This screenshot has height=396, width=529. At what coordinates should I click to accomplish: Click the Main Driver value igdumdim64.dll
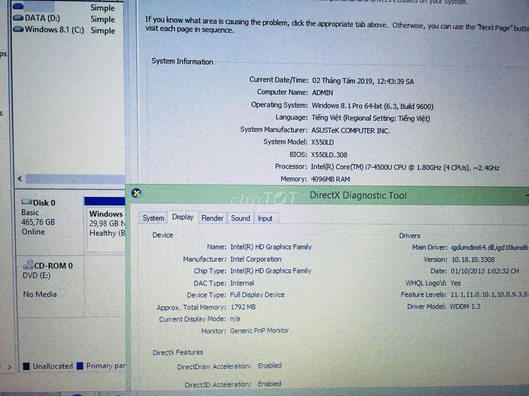pyautogui.click(x=490, y=248)
